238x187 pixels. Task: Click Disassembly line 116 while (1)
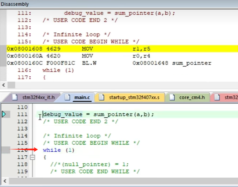[x=58, y=70]
